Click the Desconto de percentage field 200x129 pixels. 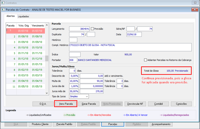pyautogui.click(x=74, y=76)
